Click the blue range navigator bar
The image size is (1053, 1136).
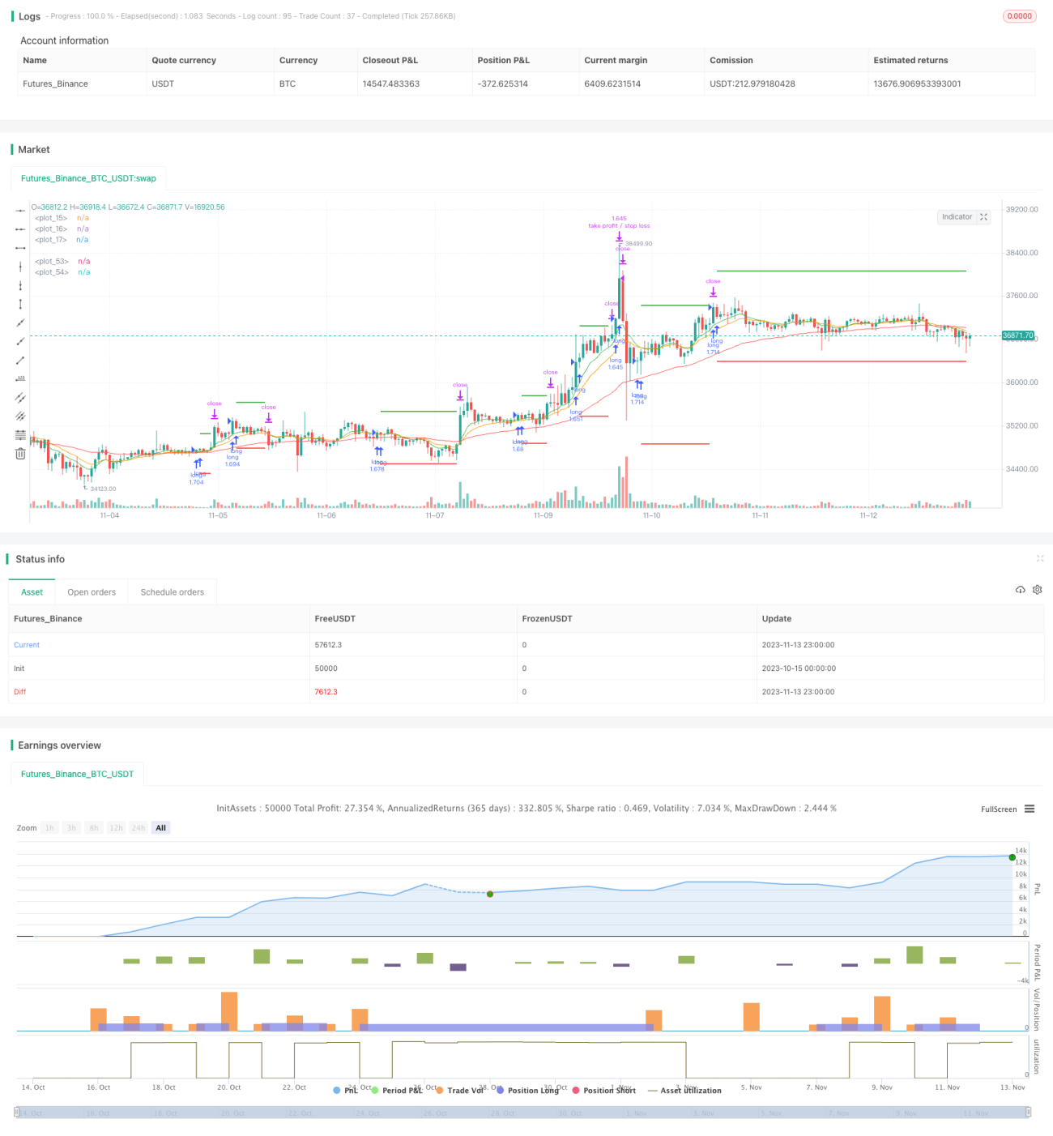pyautogui.click(x=522, y=1113)
